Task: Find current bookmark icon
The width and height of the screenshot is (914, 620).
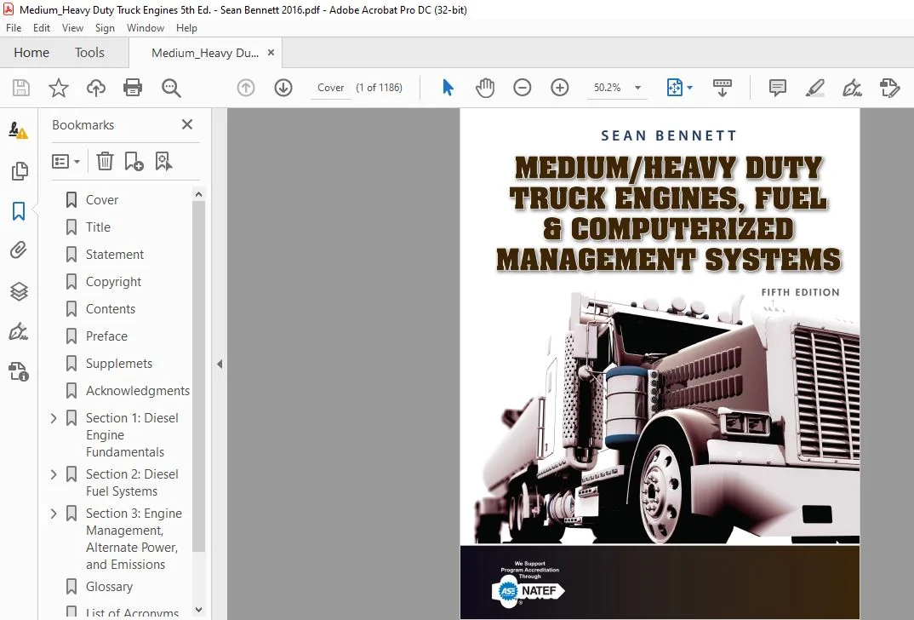Action: [x=163, y=161]
